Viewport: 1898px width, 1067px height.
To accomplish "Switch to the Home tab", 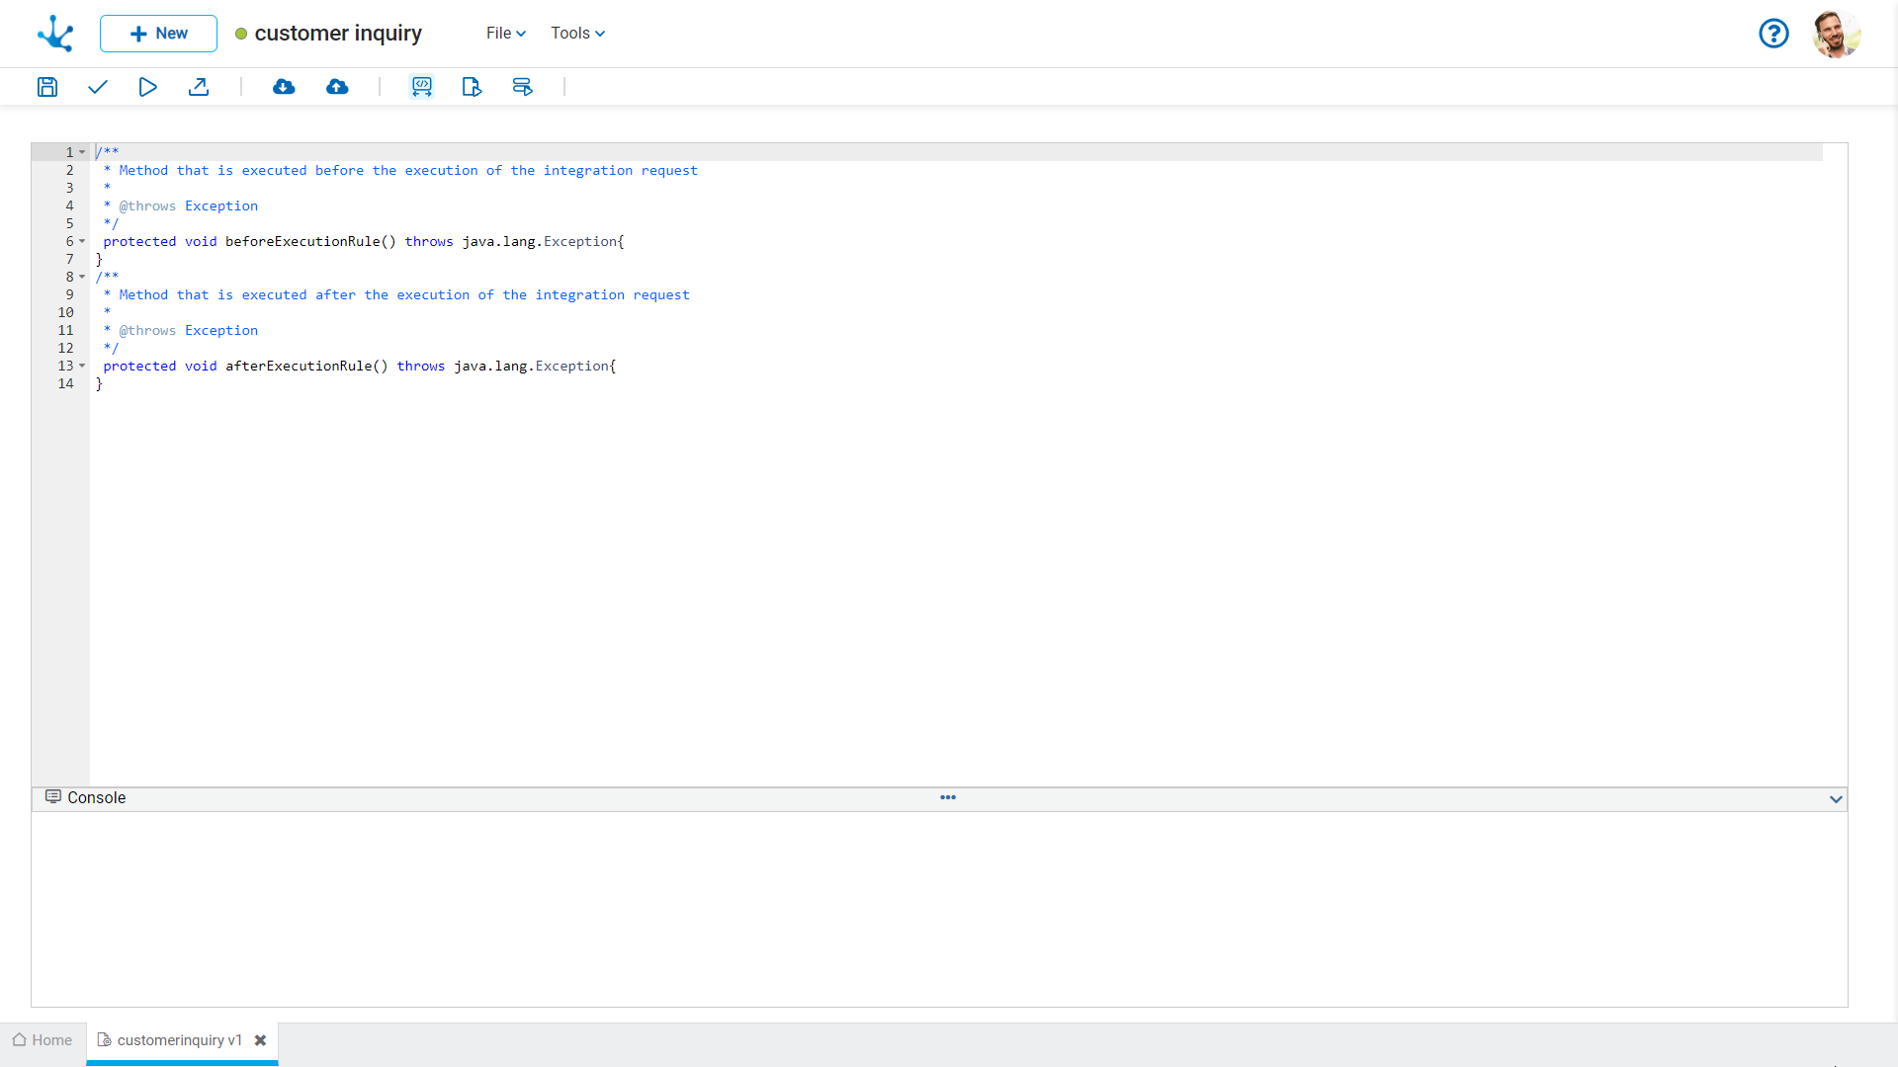I will click(43, 1040).
